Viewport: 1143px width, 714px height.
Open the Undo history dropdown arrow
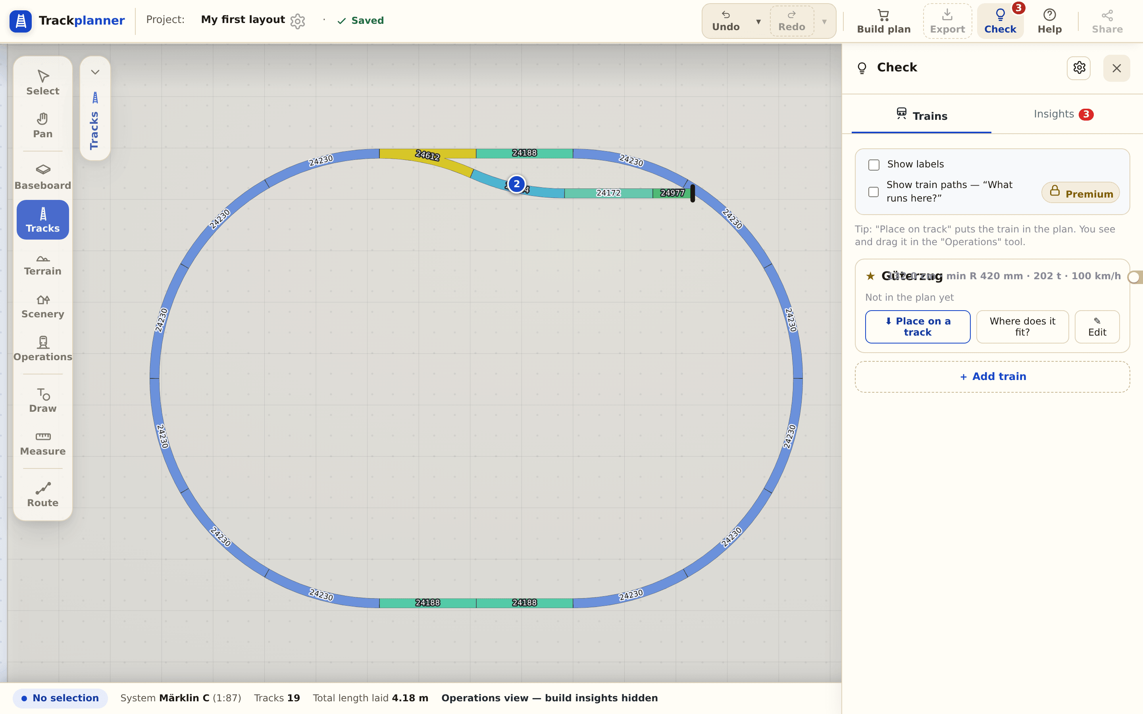click(x=758, y=22)
